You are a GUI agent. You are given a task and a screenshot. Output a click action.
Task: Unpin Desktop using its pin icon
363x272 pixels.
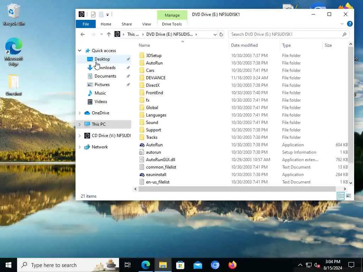[128, 59]
